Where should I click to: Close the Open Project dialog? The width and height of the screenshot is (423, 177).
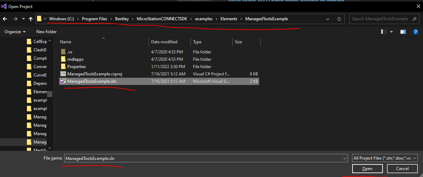(x=418, y=6)
